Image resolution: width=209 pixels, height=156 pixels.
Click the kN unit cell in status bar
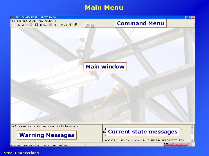click(38, 145)
